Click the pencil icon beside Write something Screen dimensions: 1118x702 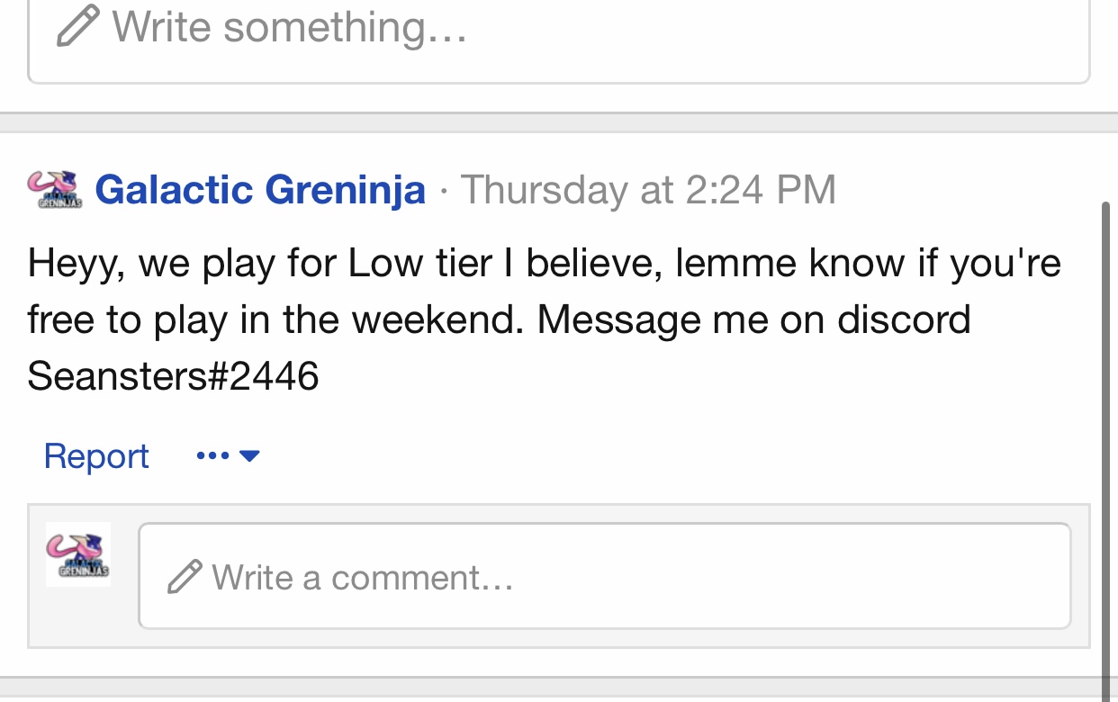[x=77, y=27]
